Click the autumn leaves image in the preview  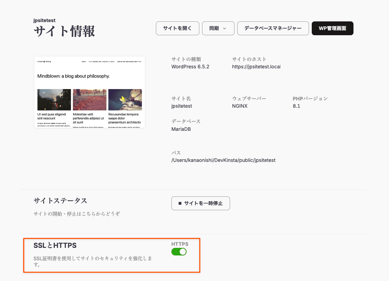[x=89, y=99]
